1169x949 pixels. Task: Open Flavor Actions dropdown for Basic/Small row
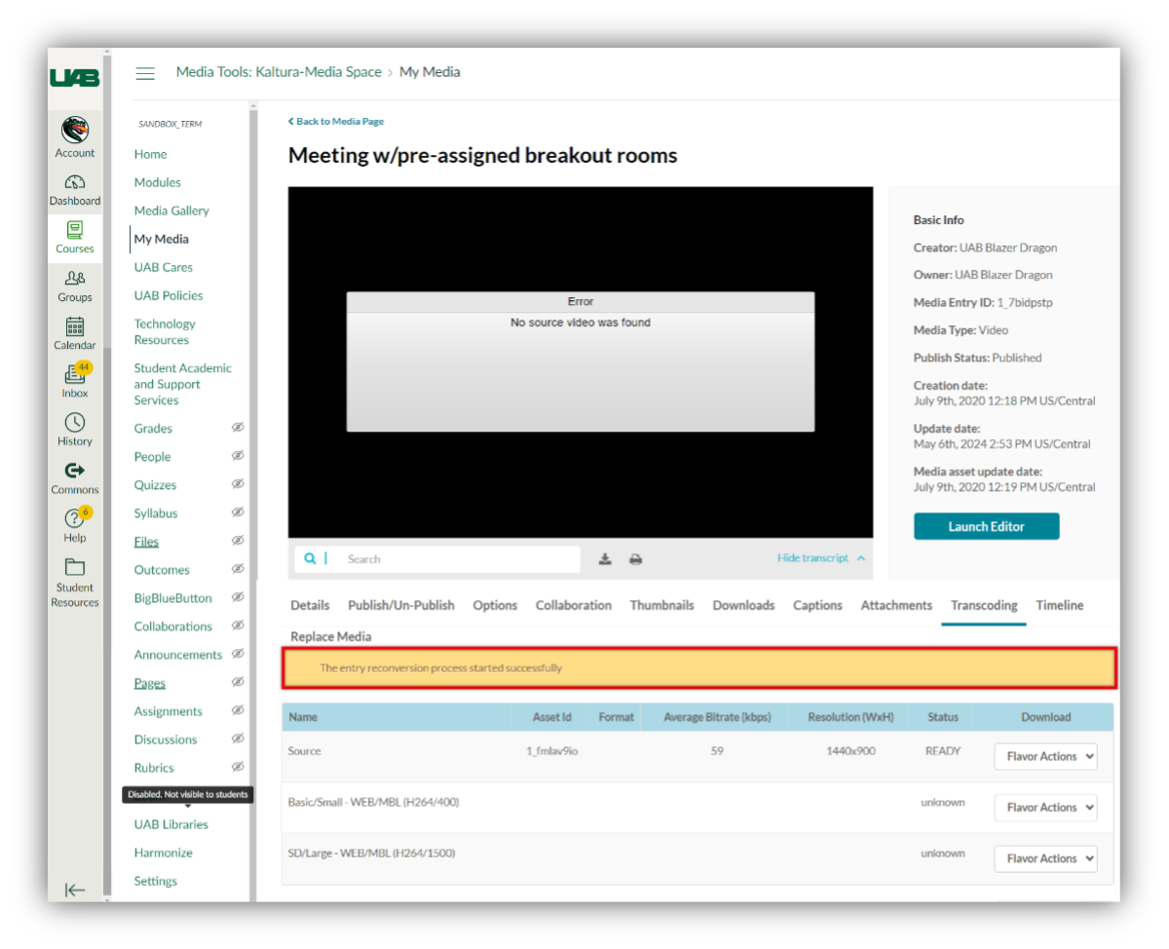(x=1045, y=807)
